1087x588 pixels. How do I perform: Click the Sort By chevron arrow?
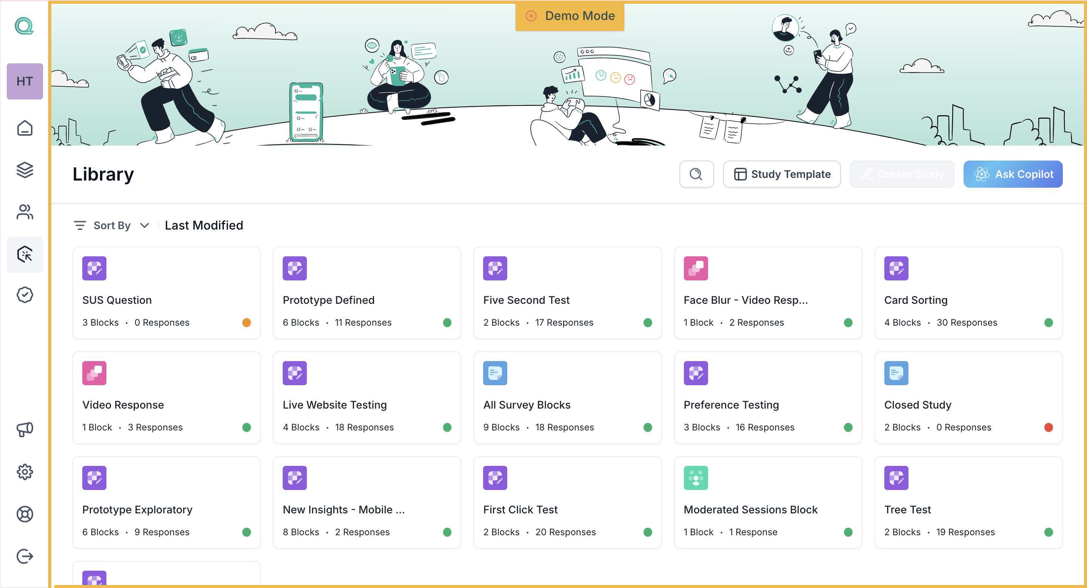[x=144, y=225]
